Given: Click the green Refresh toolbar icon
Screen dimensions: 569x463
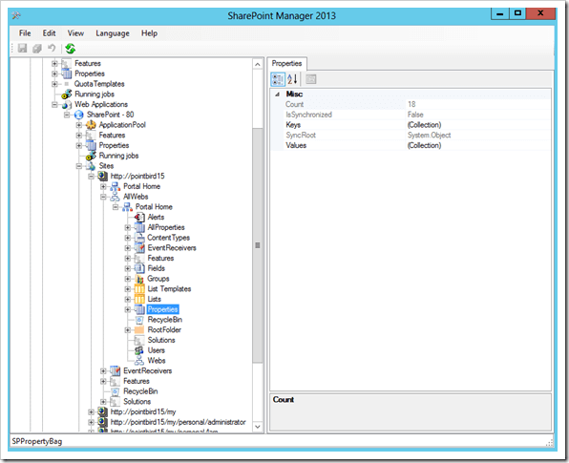Looking at the screenshot, I should pyautogui.click(x=71, y=49).
